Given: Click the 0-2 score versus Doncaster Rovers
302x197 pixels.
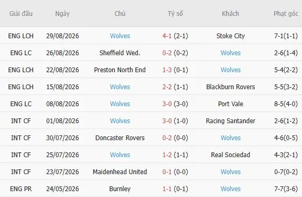Looking at the screenshot, I should (x=167, y=138).
